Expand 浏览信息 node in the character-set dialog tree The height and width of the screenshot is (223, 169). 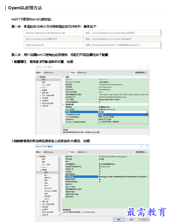(x=40, y=98)
